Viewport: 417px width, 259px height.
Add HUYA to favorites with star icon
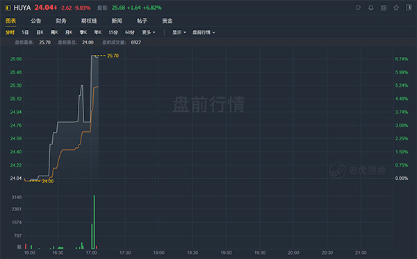pyautogui.click(x=396, y=8)
